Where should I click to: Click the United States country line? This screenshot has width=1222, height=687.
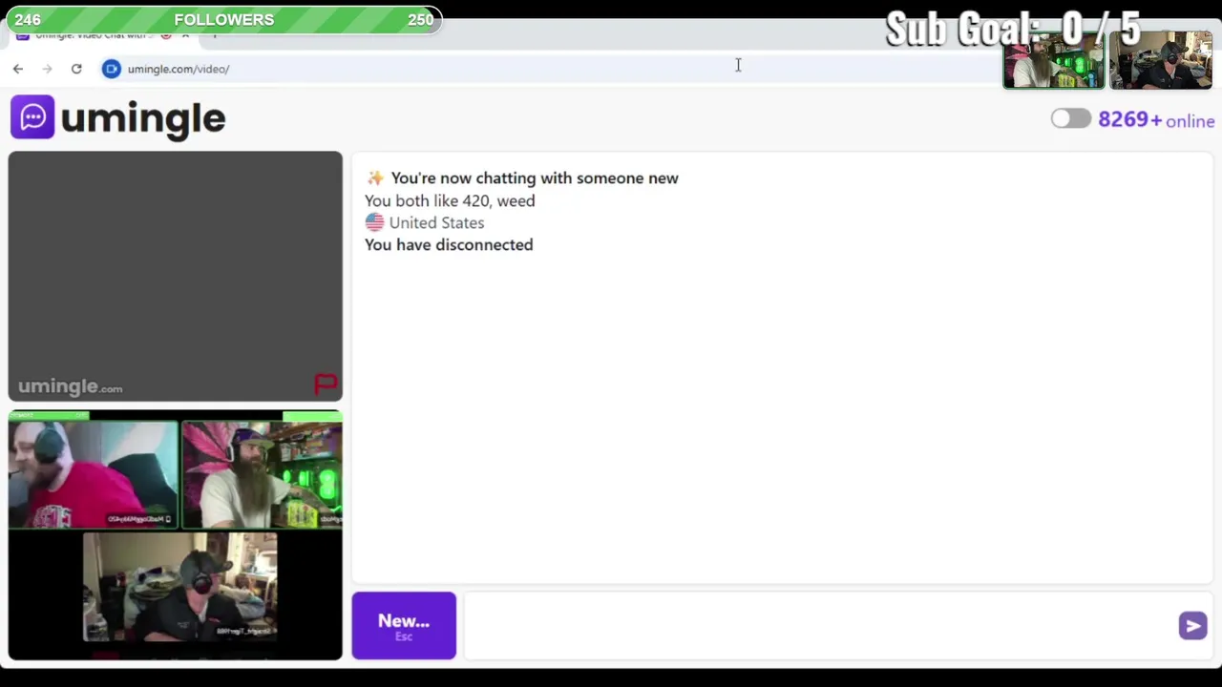pos(425,222)
